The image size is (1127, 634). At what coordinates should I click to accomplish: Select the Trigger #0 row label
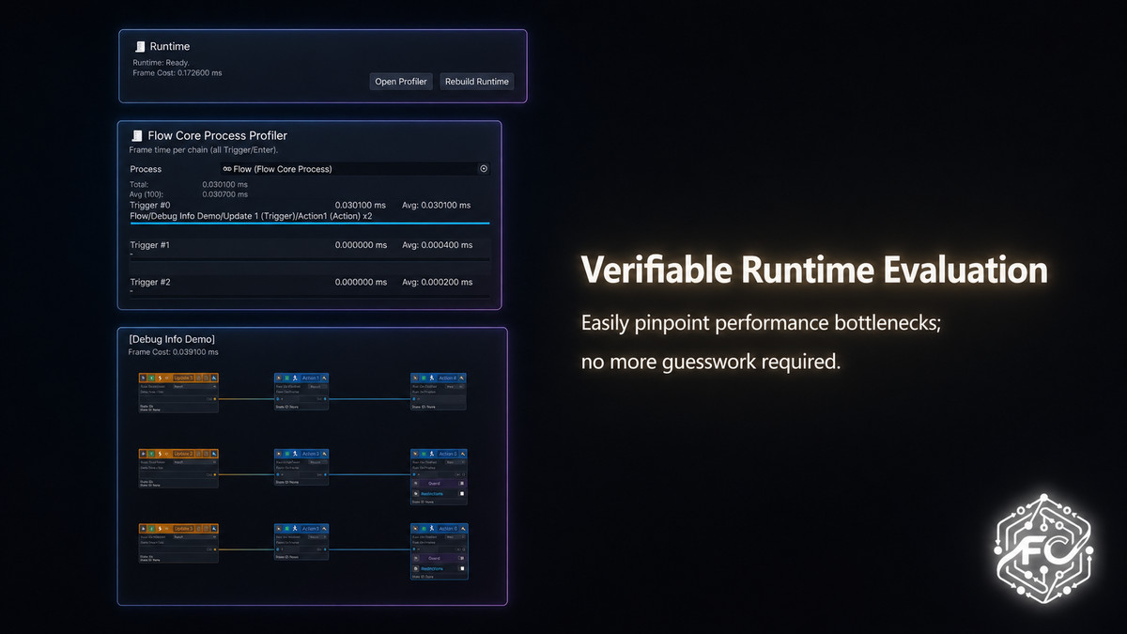coord(149,205)
